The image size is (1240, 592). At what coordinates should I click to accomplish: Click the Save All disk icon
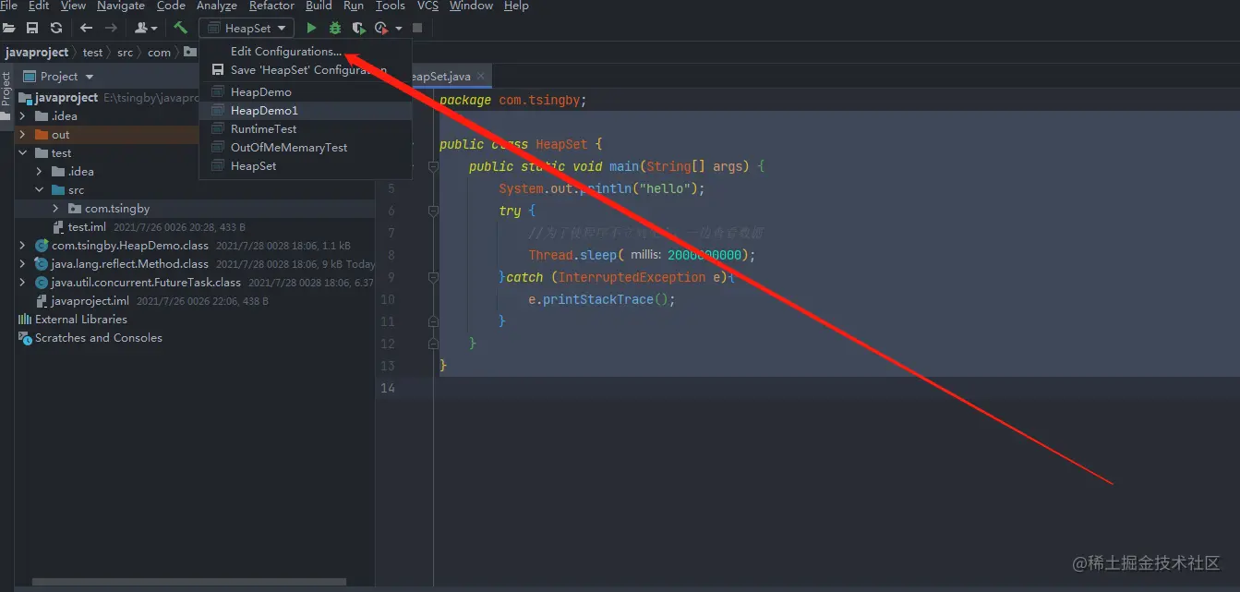(32, 29)
